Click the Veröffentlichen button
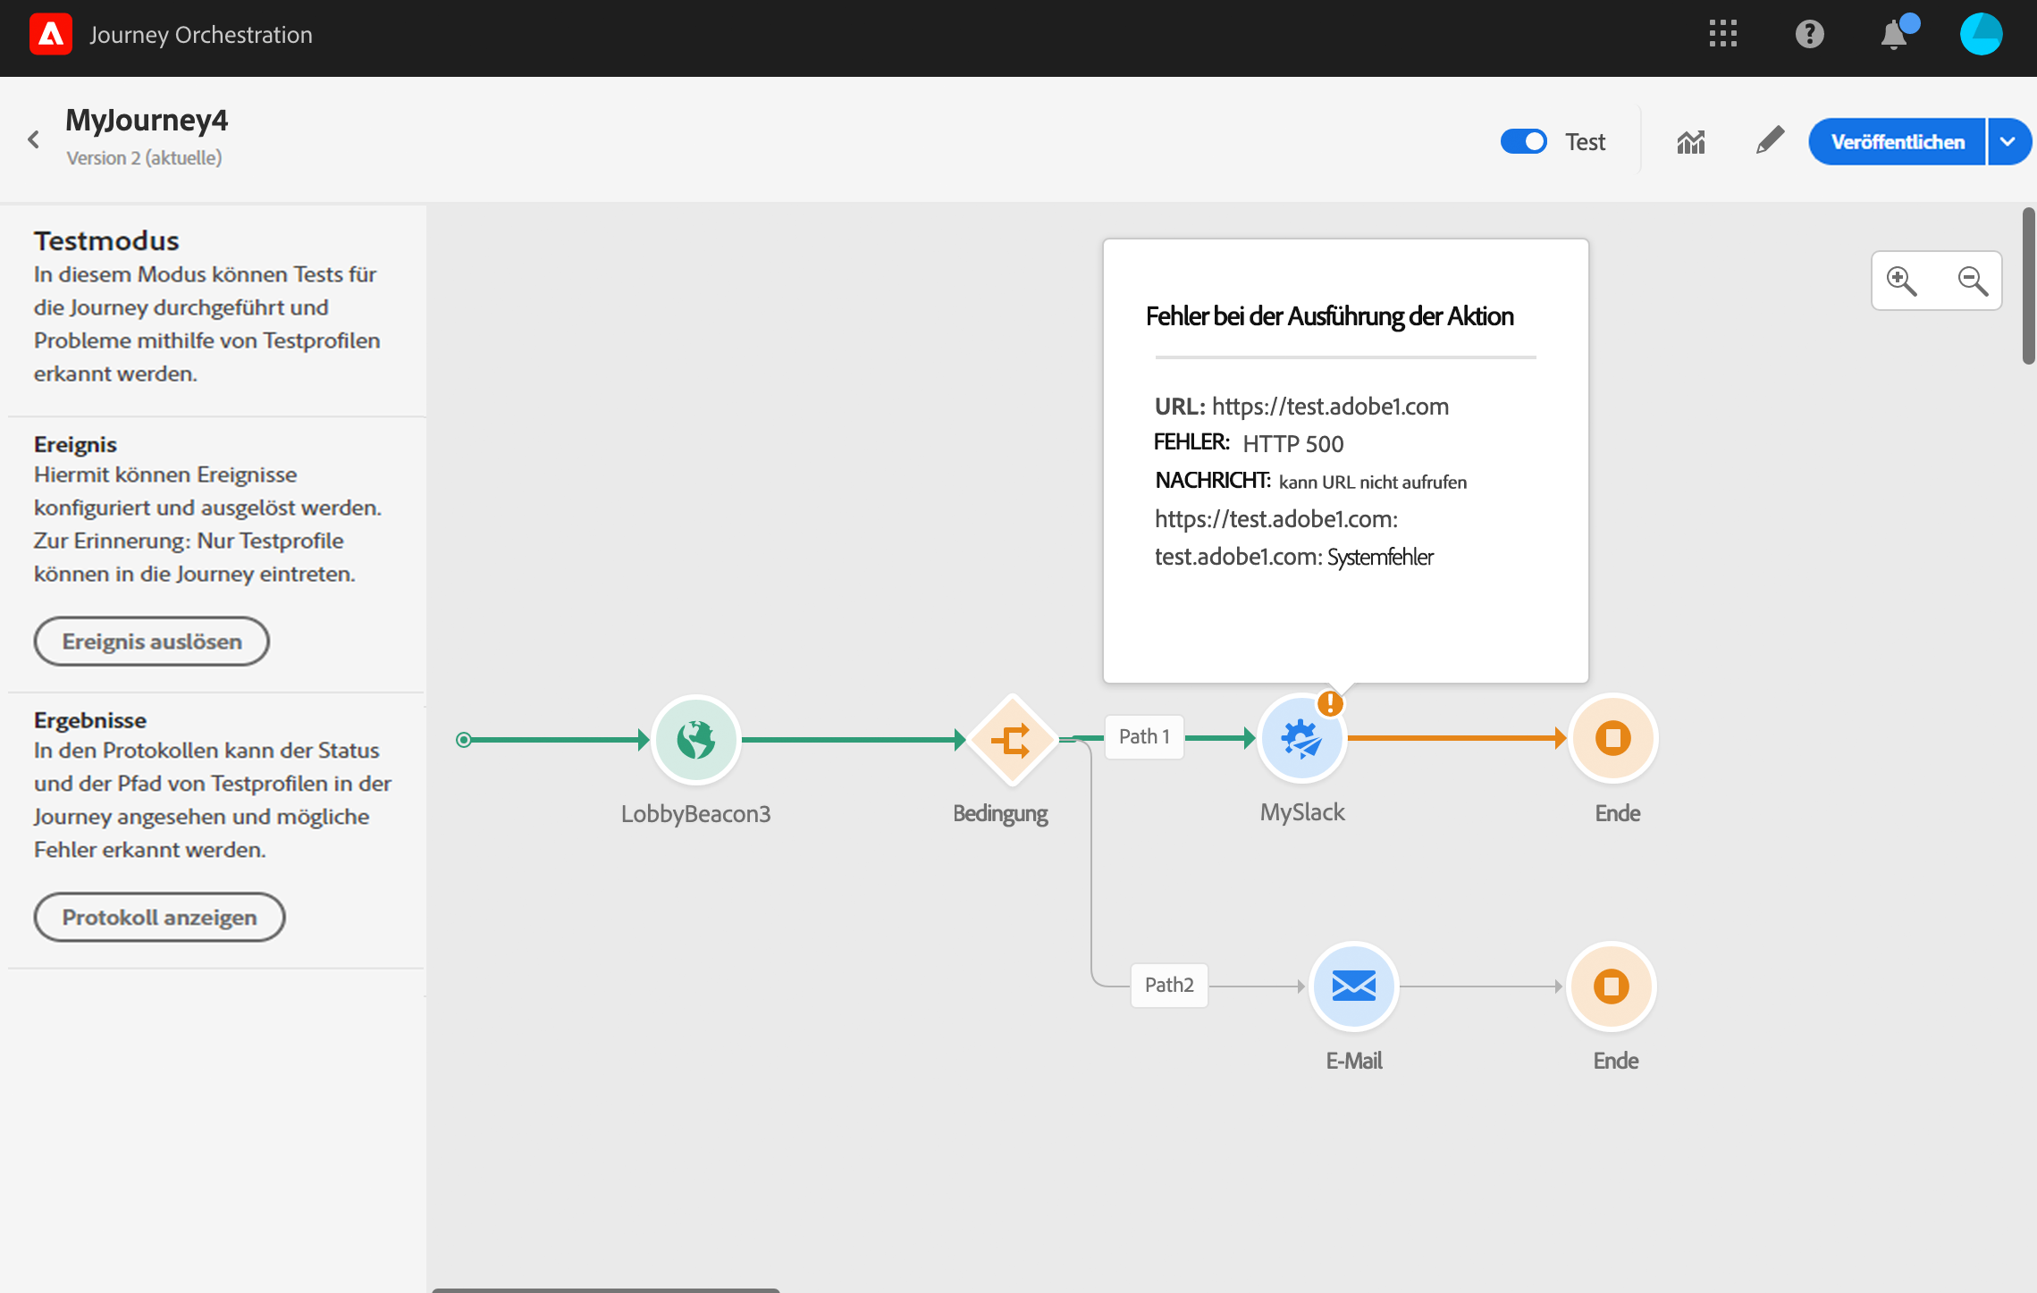2037x1293 pixels. (x=1897, y=142)
